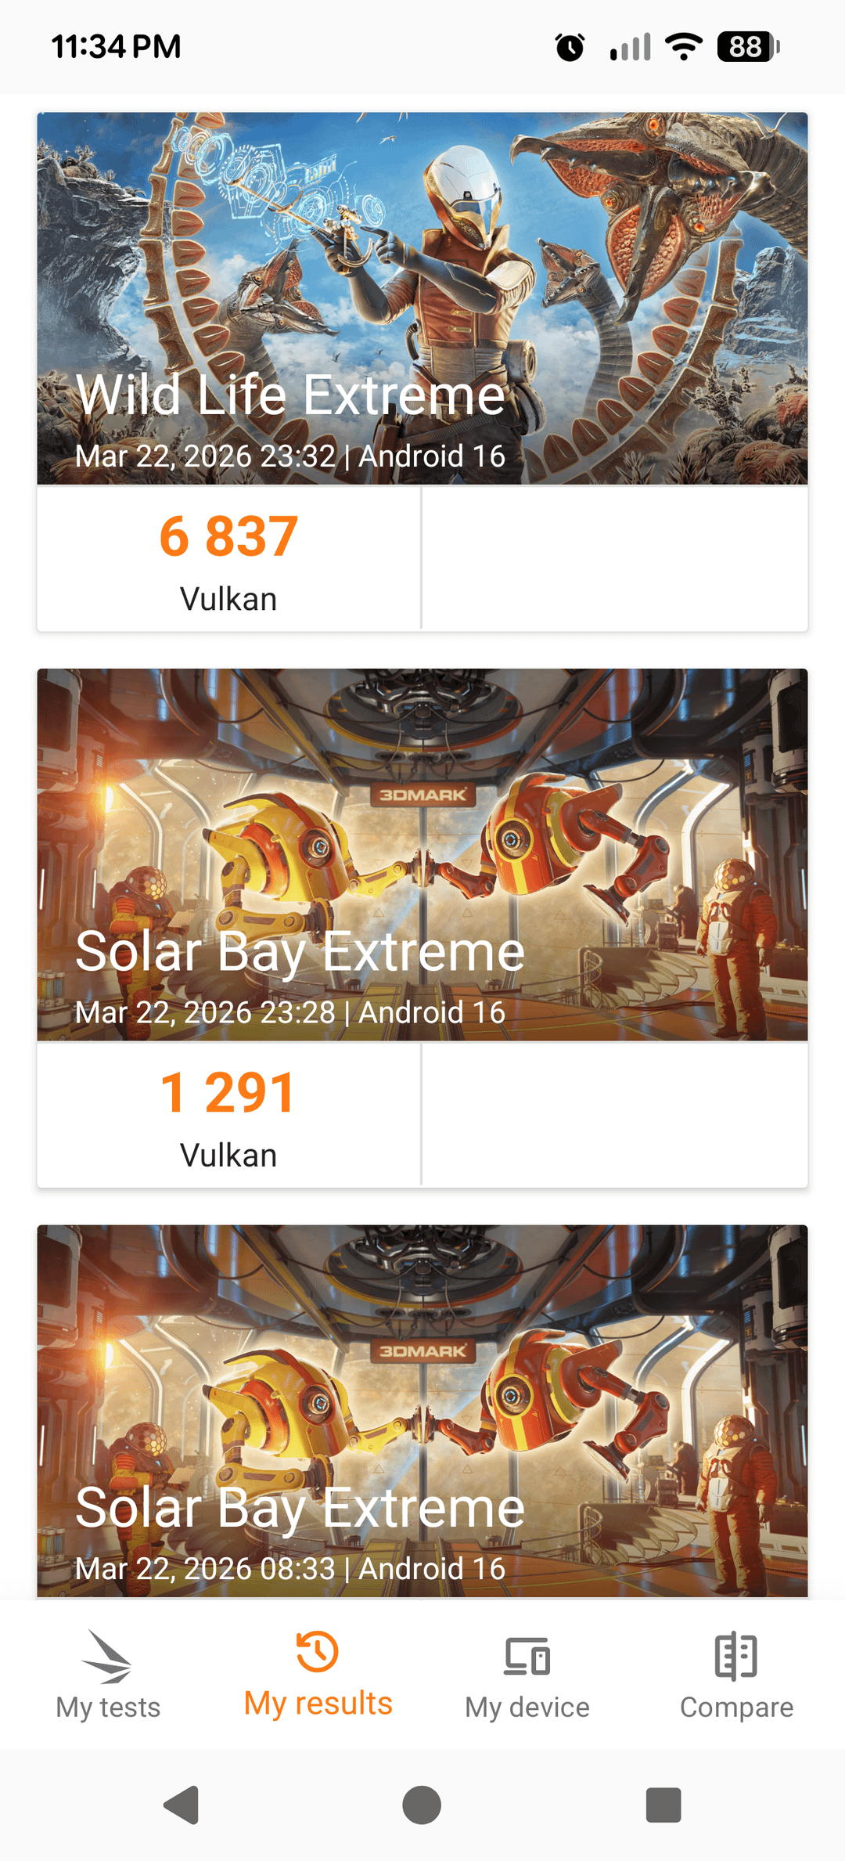Tap the cellular signal strength icon
Screen dimensions: 845x1861
point(630,47)
